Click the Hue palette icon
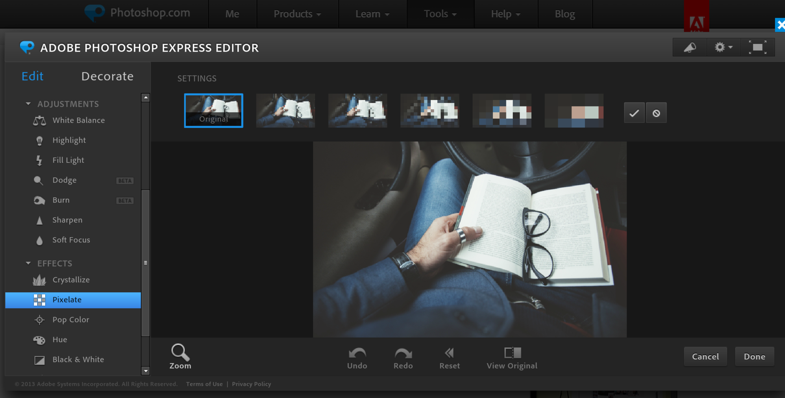Image resolution: width=785 pixels, height=398 pixels. (x=39, y=340)
